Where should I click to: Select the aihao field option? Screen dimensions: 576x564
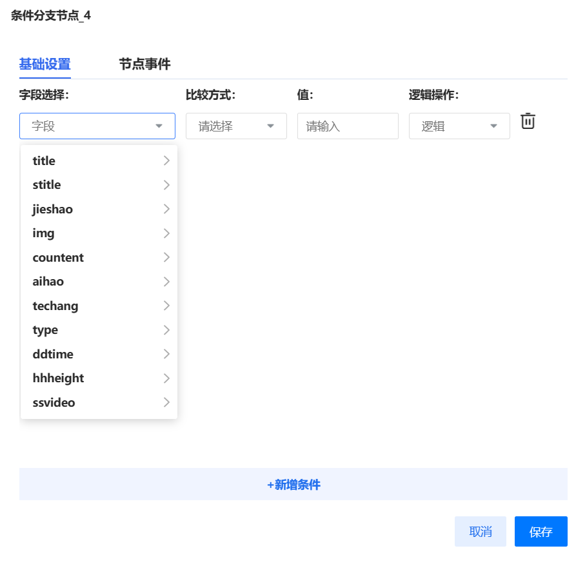point(48,282)
